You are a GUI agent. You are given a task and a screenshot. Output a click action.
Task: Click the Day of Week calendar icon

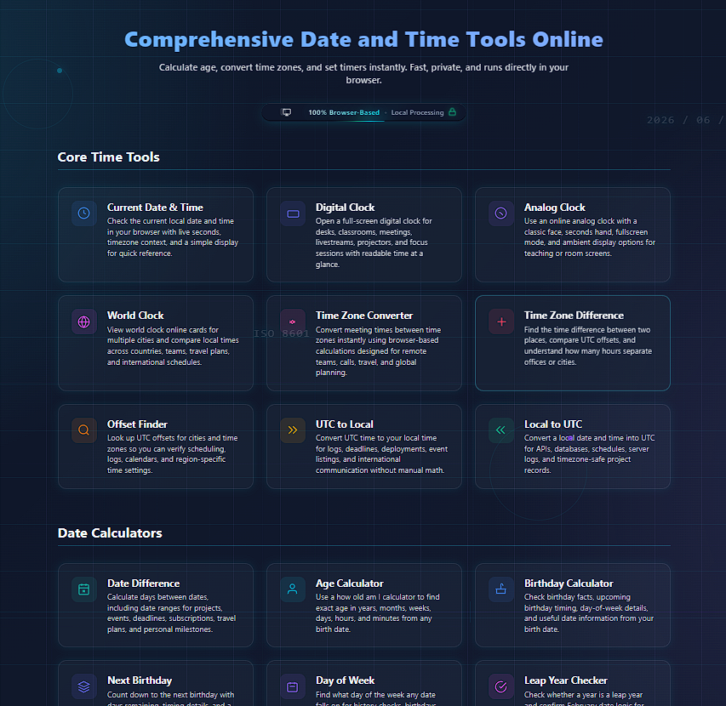click(293, 687)
